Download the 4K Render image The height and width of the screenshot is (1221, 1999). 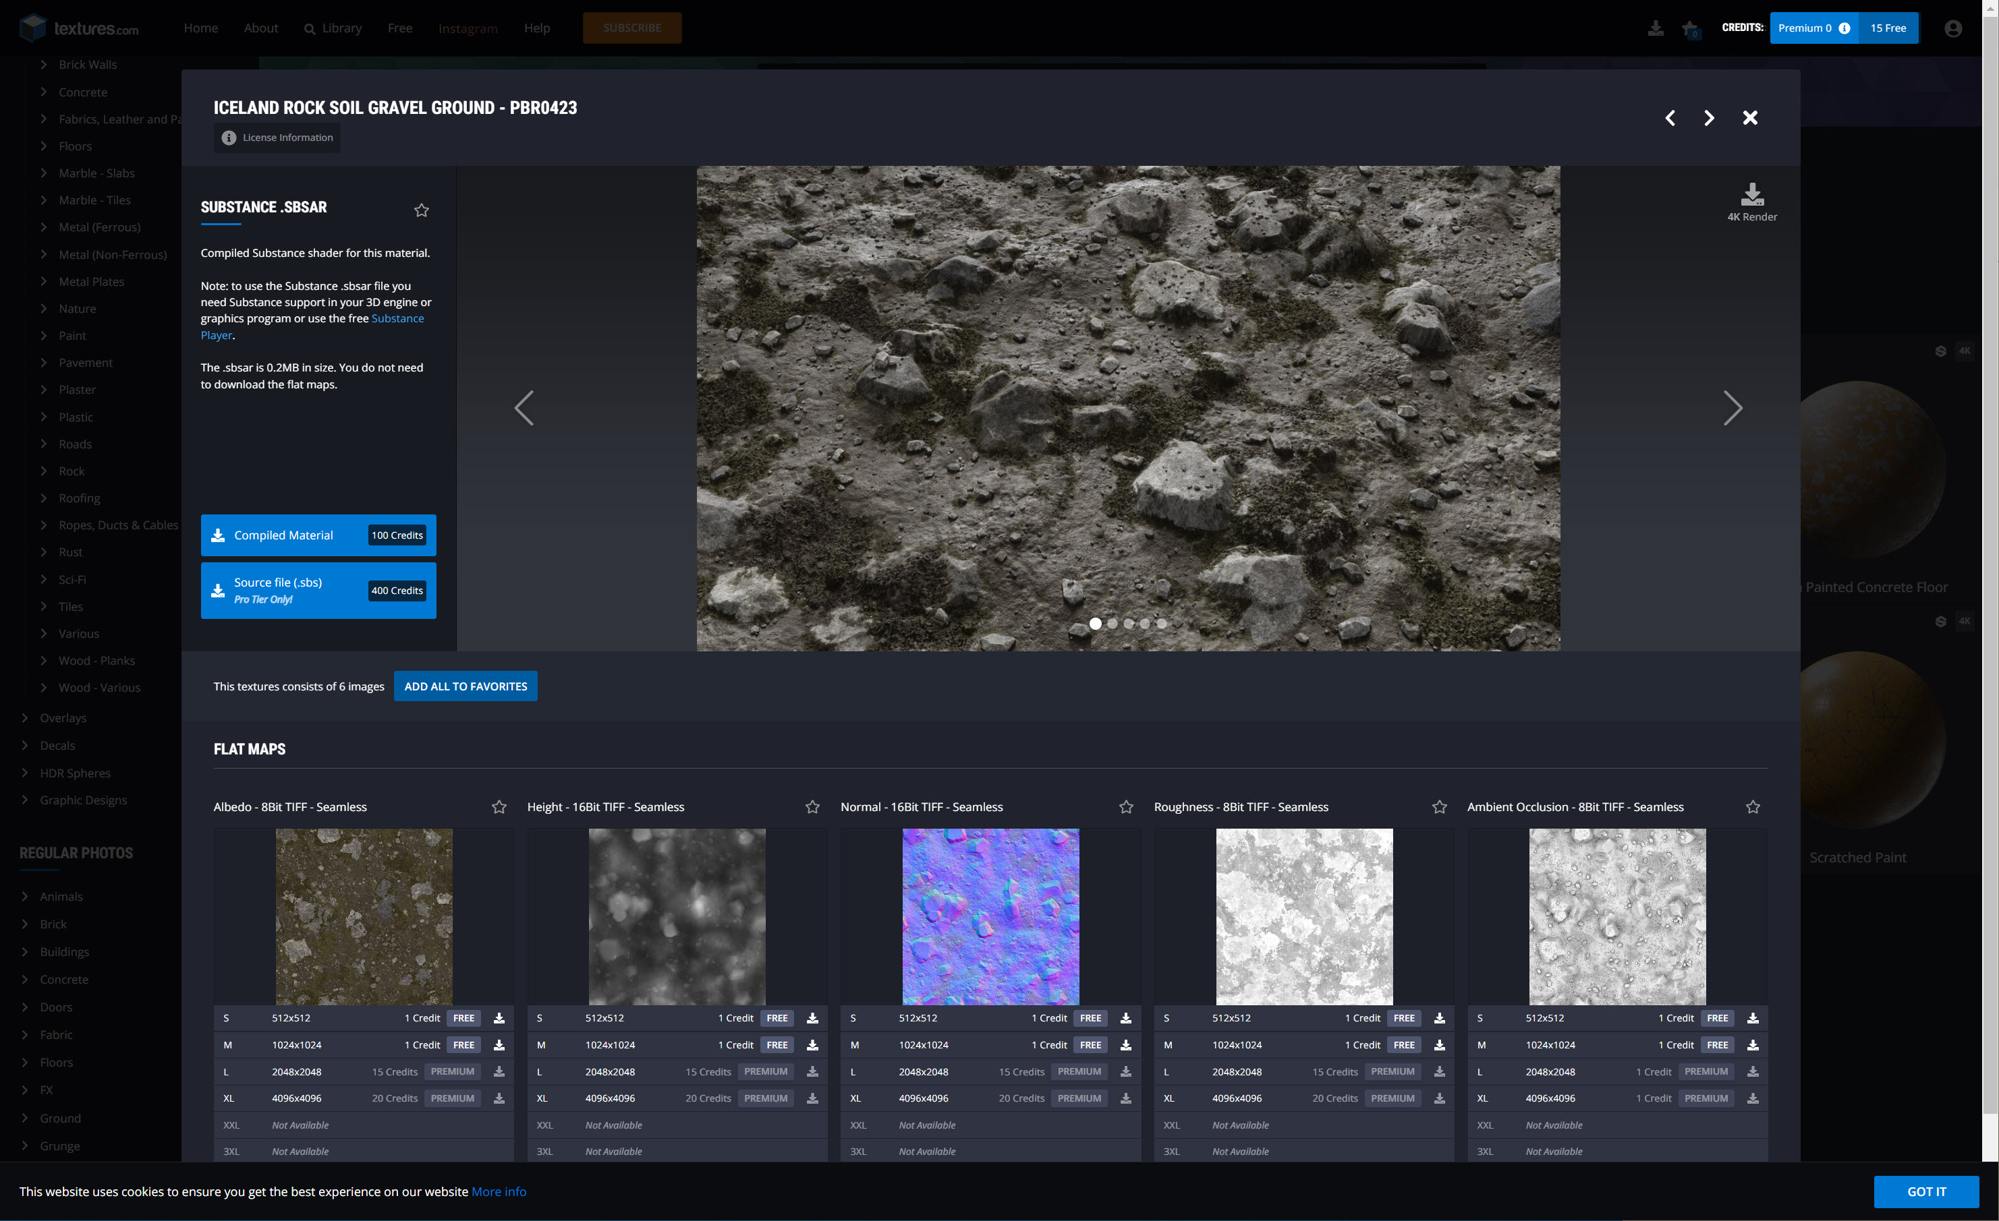1751,195
